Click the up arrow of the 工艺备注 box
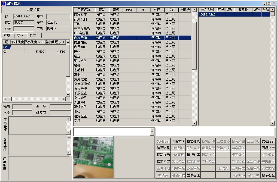 (x=69, y=119)
